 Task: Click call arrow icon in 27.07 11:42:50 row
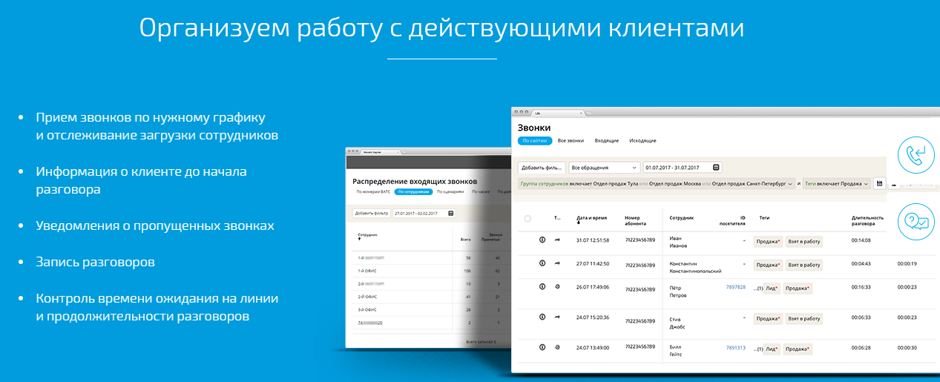(557, 263)
